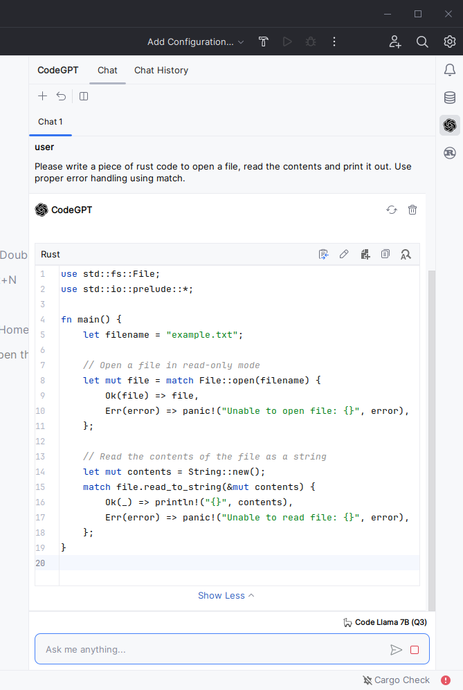
Task: Click the Code Llama 7B (Q3) model label
Action: click(385, 622)
